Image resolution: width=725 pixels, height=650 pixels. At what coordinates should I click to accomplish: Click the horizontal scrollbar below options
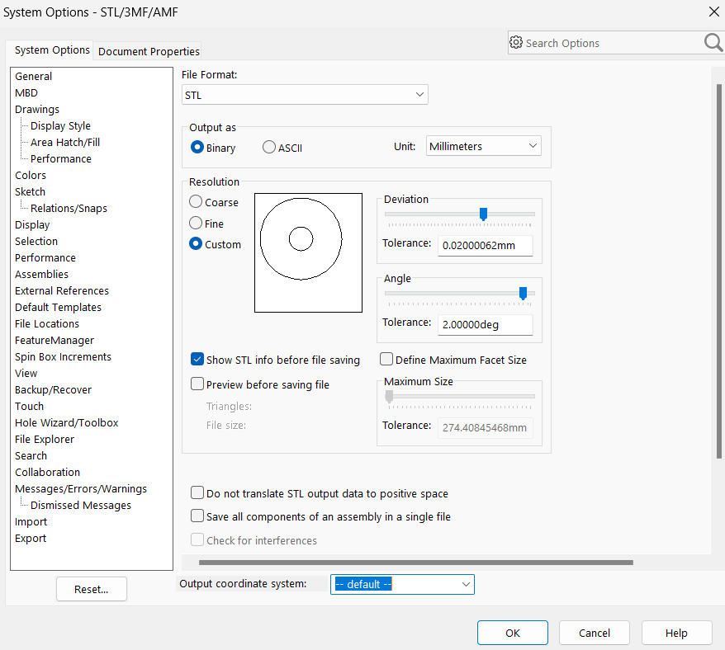tap(416, 563)
